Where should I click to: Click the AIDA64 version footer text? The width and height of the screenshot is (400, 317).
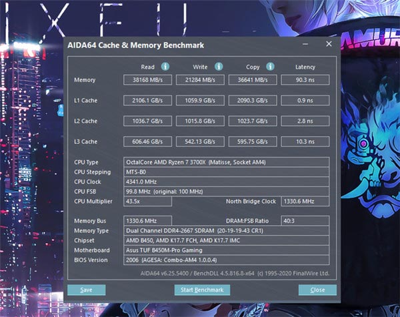pos(235,274)
